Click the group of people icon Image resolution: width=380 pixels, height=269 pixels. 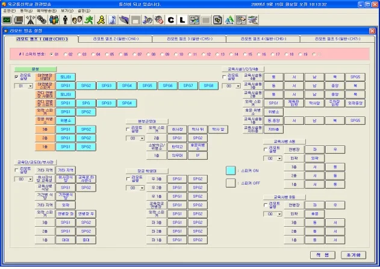(54, 20)
